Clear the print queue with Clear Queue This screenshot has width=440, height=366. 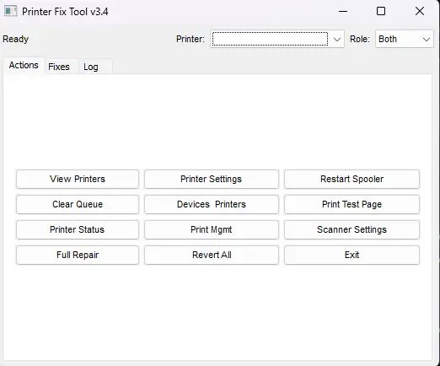click(78, 204)
